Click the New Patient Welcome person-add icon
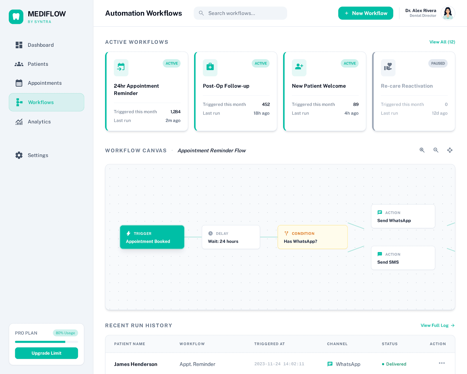The width and height of the screenshot is (467, 374). point(299,67)
